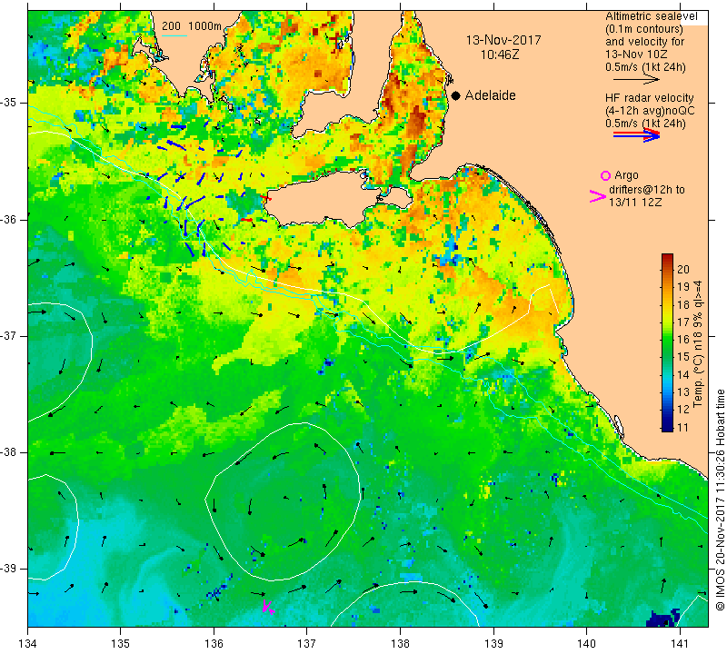Screen dimensions: 727x654
Task: Click the dark blue cold patch near 141E
Action: [x=663, y=619]
